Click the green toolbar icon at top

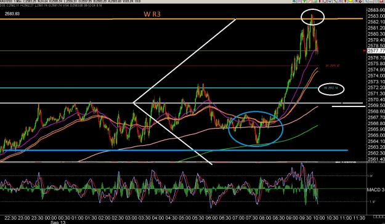304,1
